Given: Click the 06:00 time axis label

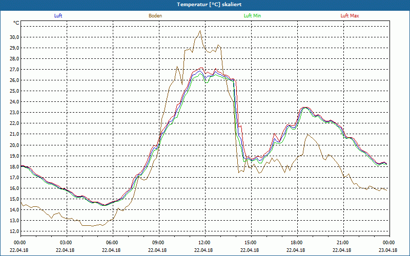Looking at the screenshot, I should 111,243.
